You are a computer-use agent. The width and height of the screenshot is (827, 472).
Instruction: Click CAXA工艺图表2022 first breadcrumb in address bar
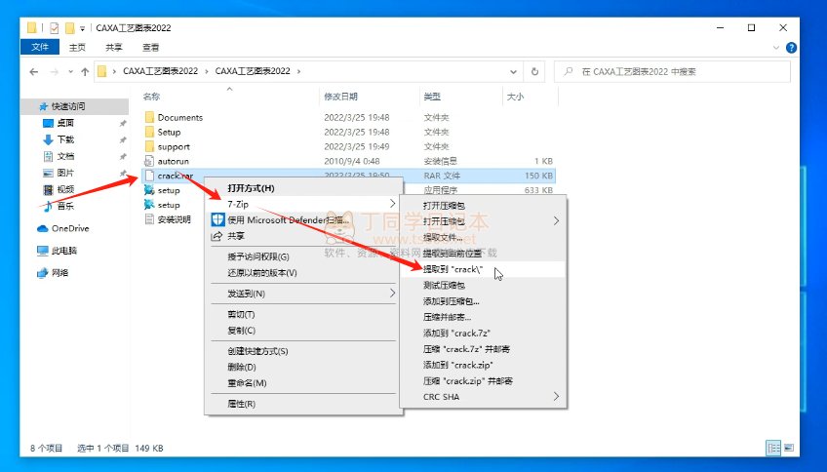[160, 71]
